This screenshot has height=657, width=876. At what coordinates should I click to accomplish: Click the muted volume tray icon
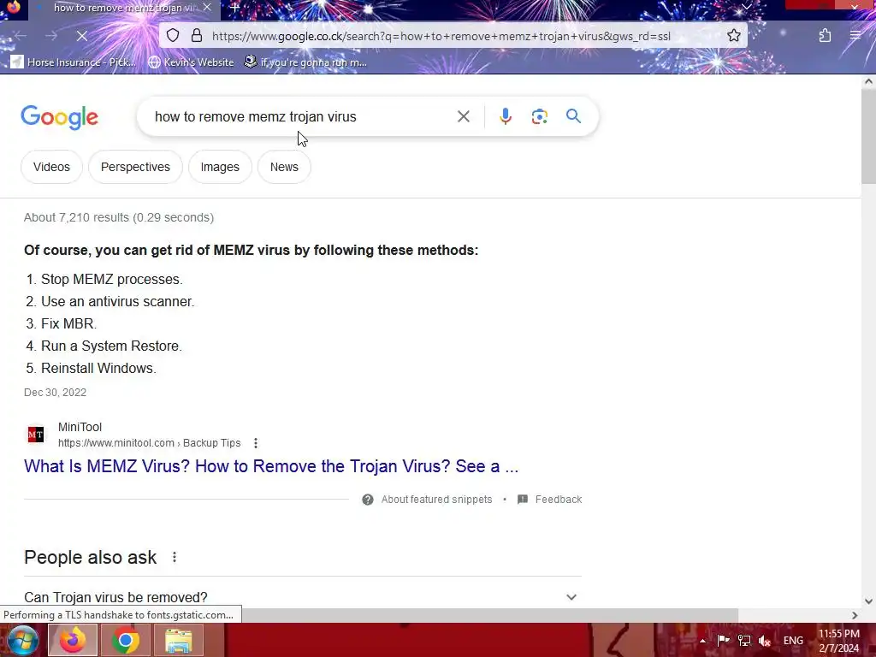(x=765, y=640)
